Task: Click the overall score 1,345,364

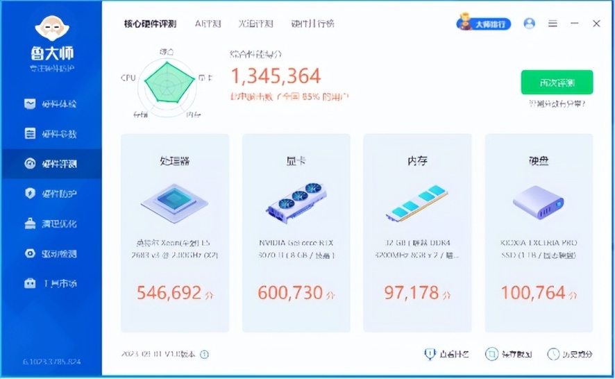Action: 276,76
